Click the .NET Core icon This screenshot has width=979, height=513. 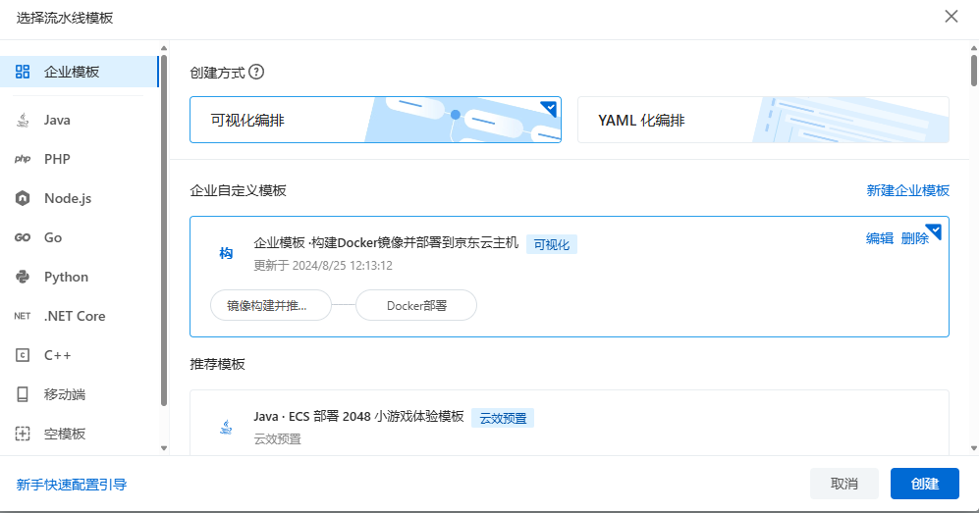(23, 316)
